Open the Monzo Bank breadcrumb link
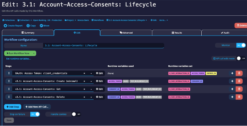Viewport: 247px width, 126px height. coord(83,20)
